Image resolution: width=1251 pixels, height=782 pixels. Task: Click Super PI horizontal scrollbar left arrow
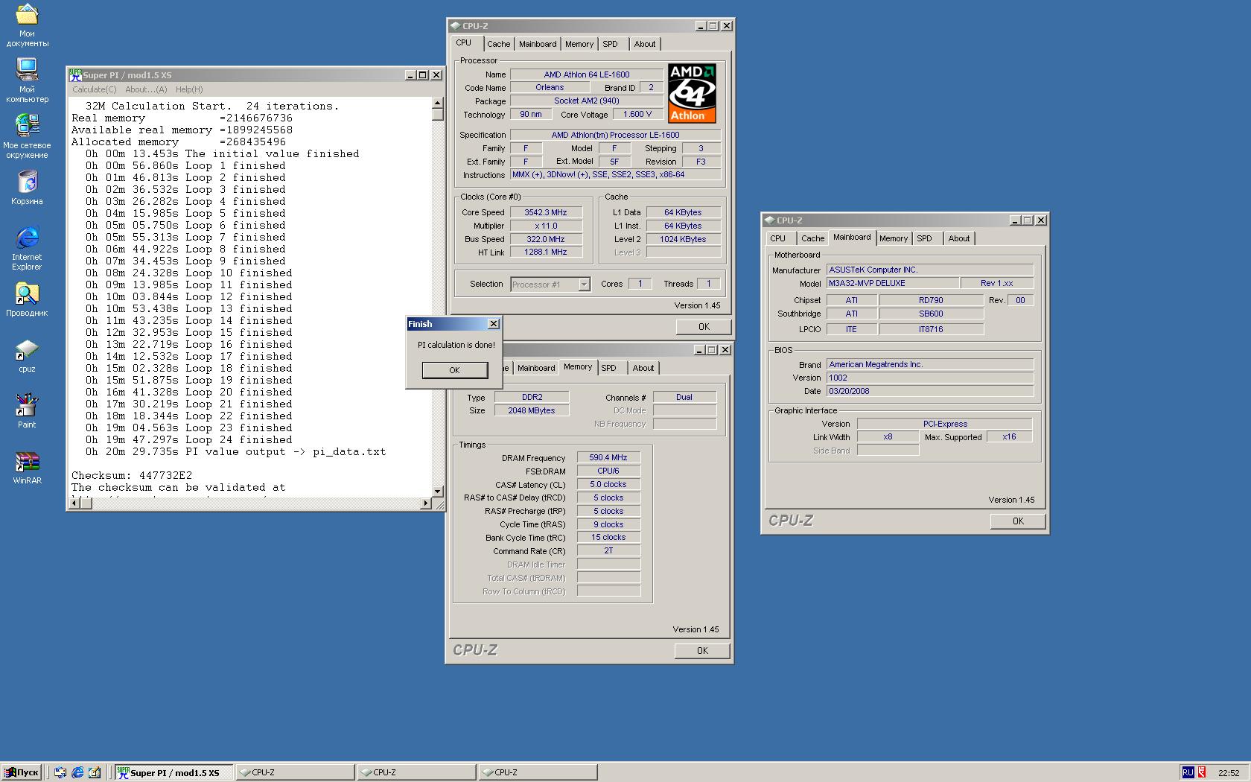[x=74, y=503]
